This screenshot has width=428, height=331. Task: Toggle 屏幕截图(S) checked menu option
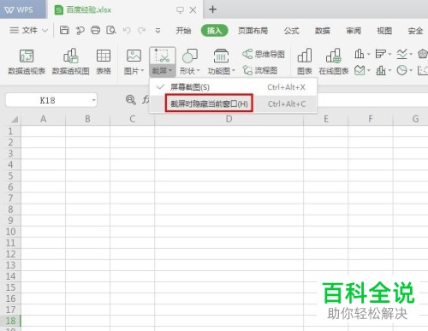(x=233, y=87)
